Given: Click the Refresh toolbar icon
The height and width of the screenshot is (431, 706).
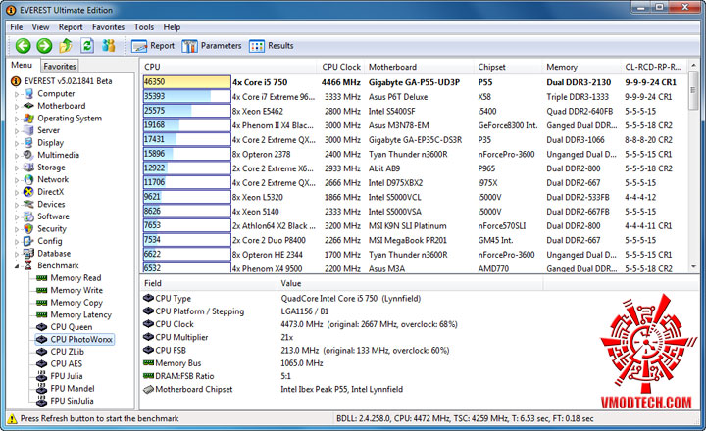Looking at the screenshot, I should tap(87, 45).
